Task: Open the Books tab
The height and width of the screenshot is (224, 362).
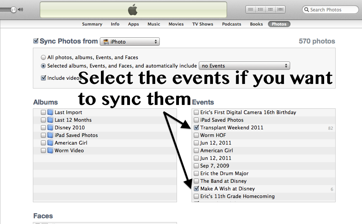Action: click(x=256, y=24)
